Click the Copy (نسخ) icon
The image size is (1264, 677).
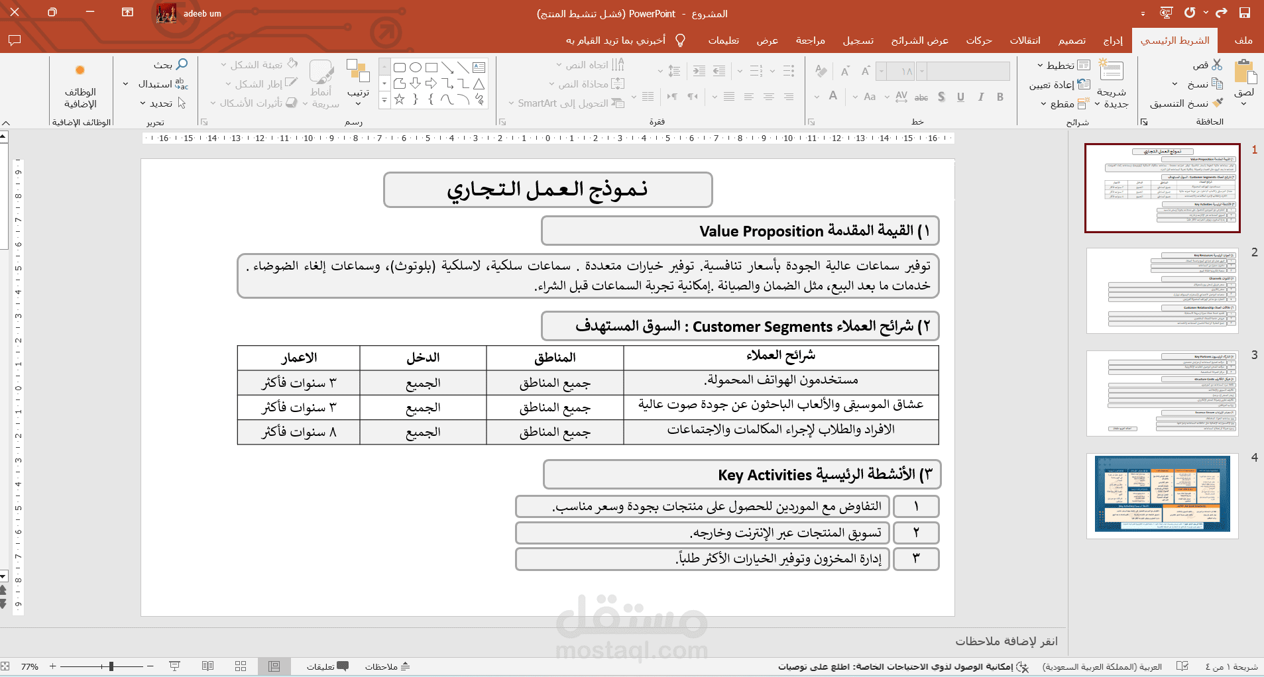click(x=1217, y=83)
